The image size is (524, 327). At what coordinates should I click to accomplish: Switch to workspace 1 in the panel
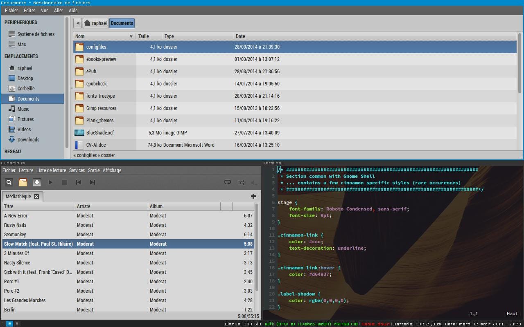click(x=2, y=324)
